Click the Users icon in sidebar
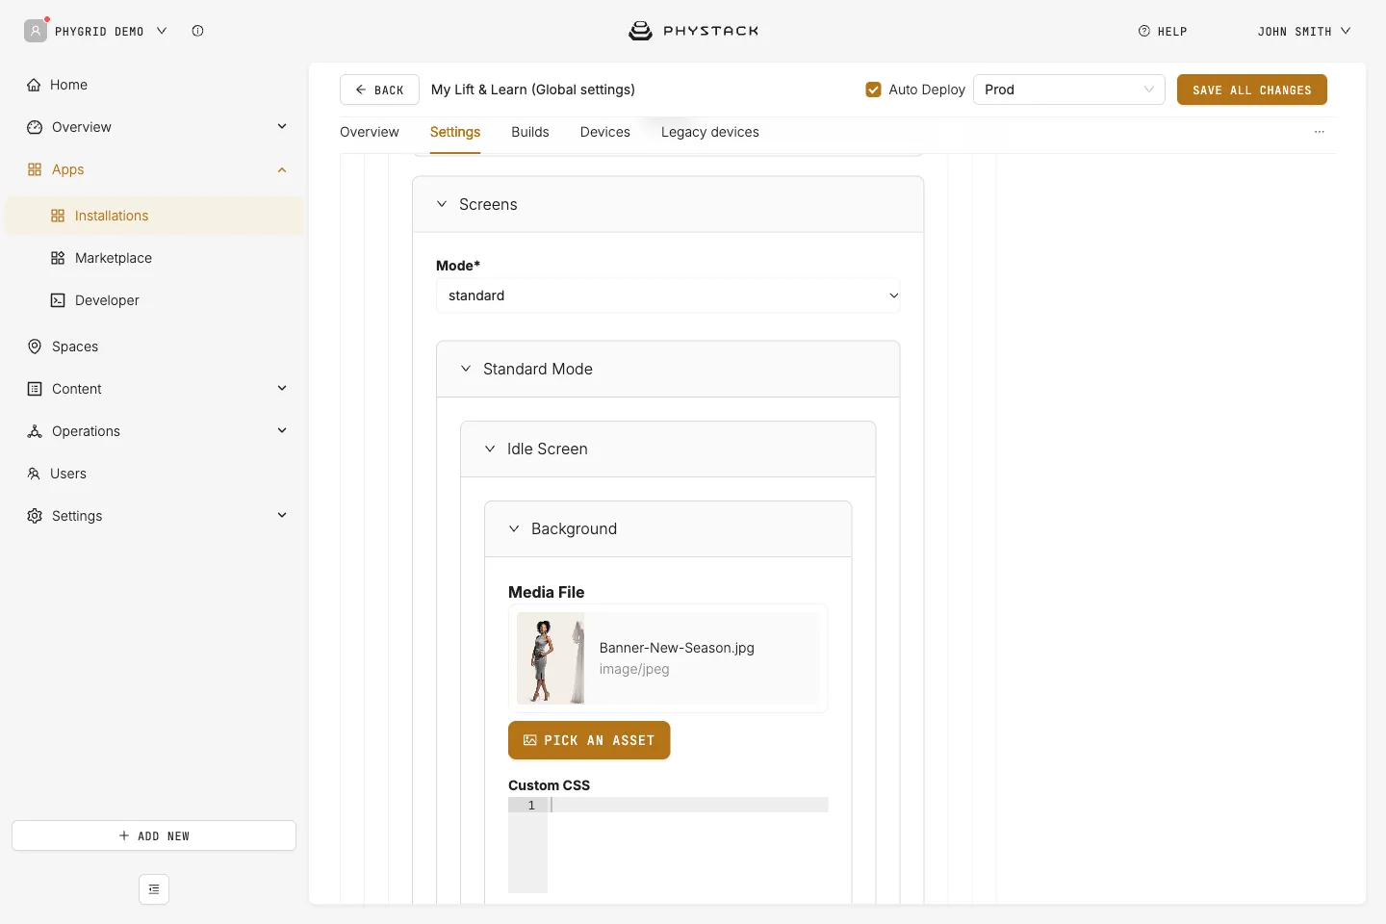The width and height of the screenshot is (1386, 924). (34, 474)
